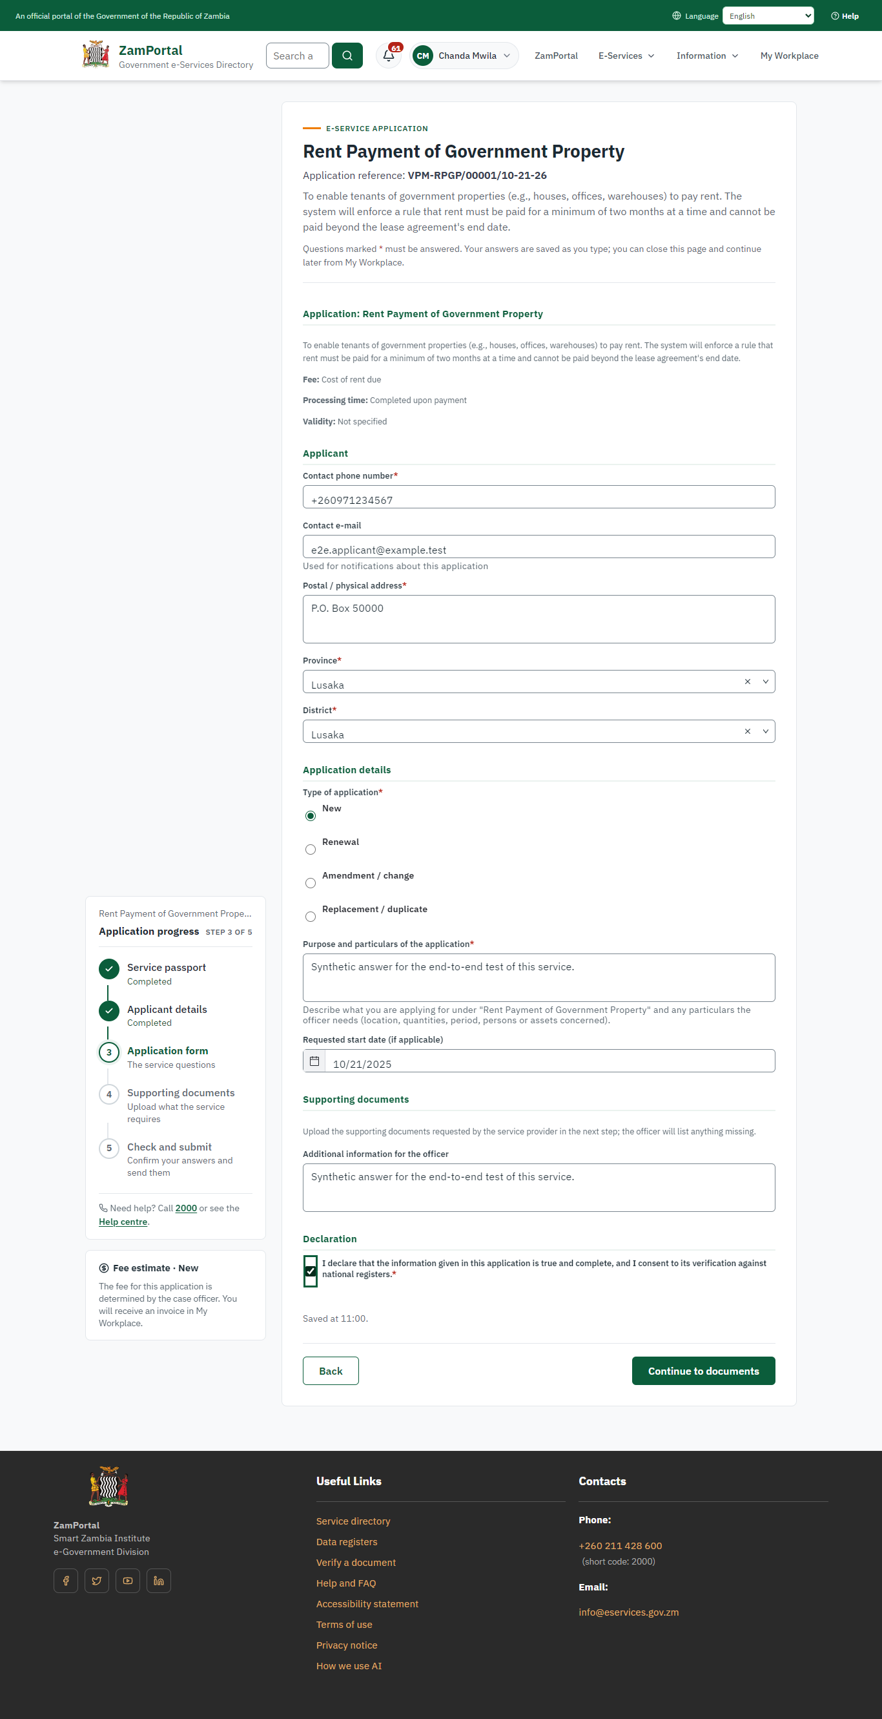Untick the declaration consent checkbox

click(x=310, y=1271)
